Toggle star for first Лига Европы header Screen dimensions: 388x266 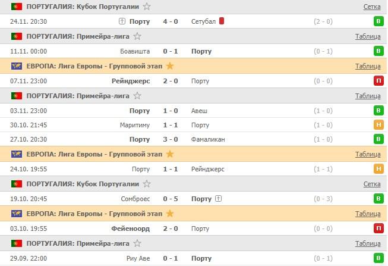(x=170, y=66)
